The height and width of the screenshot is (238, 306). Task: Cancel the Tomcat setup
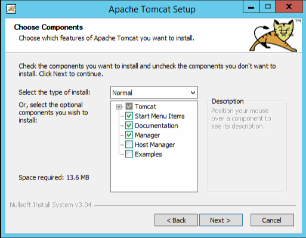272,220
